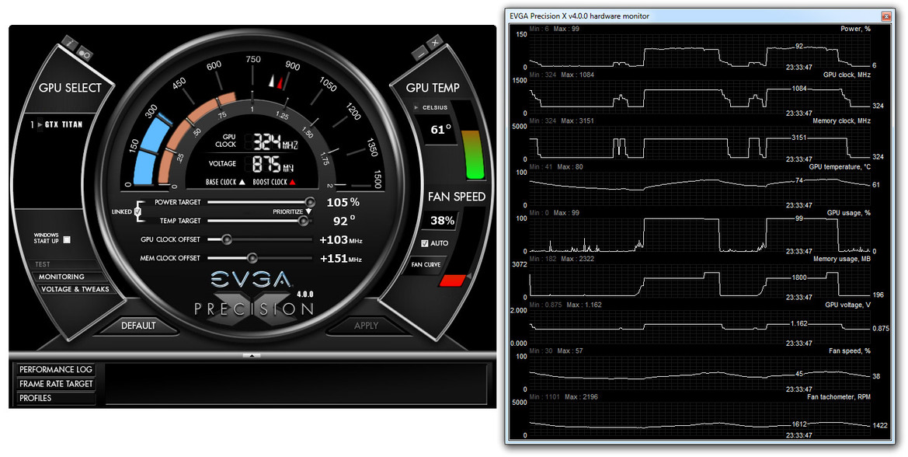Click the Mem Clock Offset slider handle
Viewport: 908px width, 457px height.
coord(252,258)
